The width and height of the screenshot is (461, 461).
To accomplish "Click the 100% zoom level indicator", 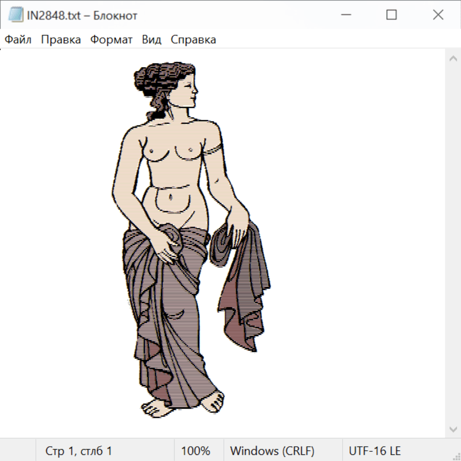I will [196, 451].
